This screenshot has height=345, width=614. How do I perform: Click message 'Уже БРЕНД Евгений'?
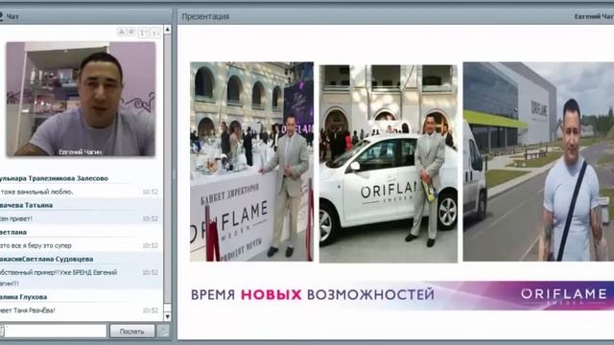(x=88, y=272)
